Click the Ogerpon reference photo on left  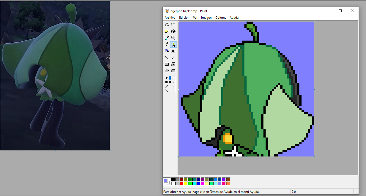pos(55,76)
